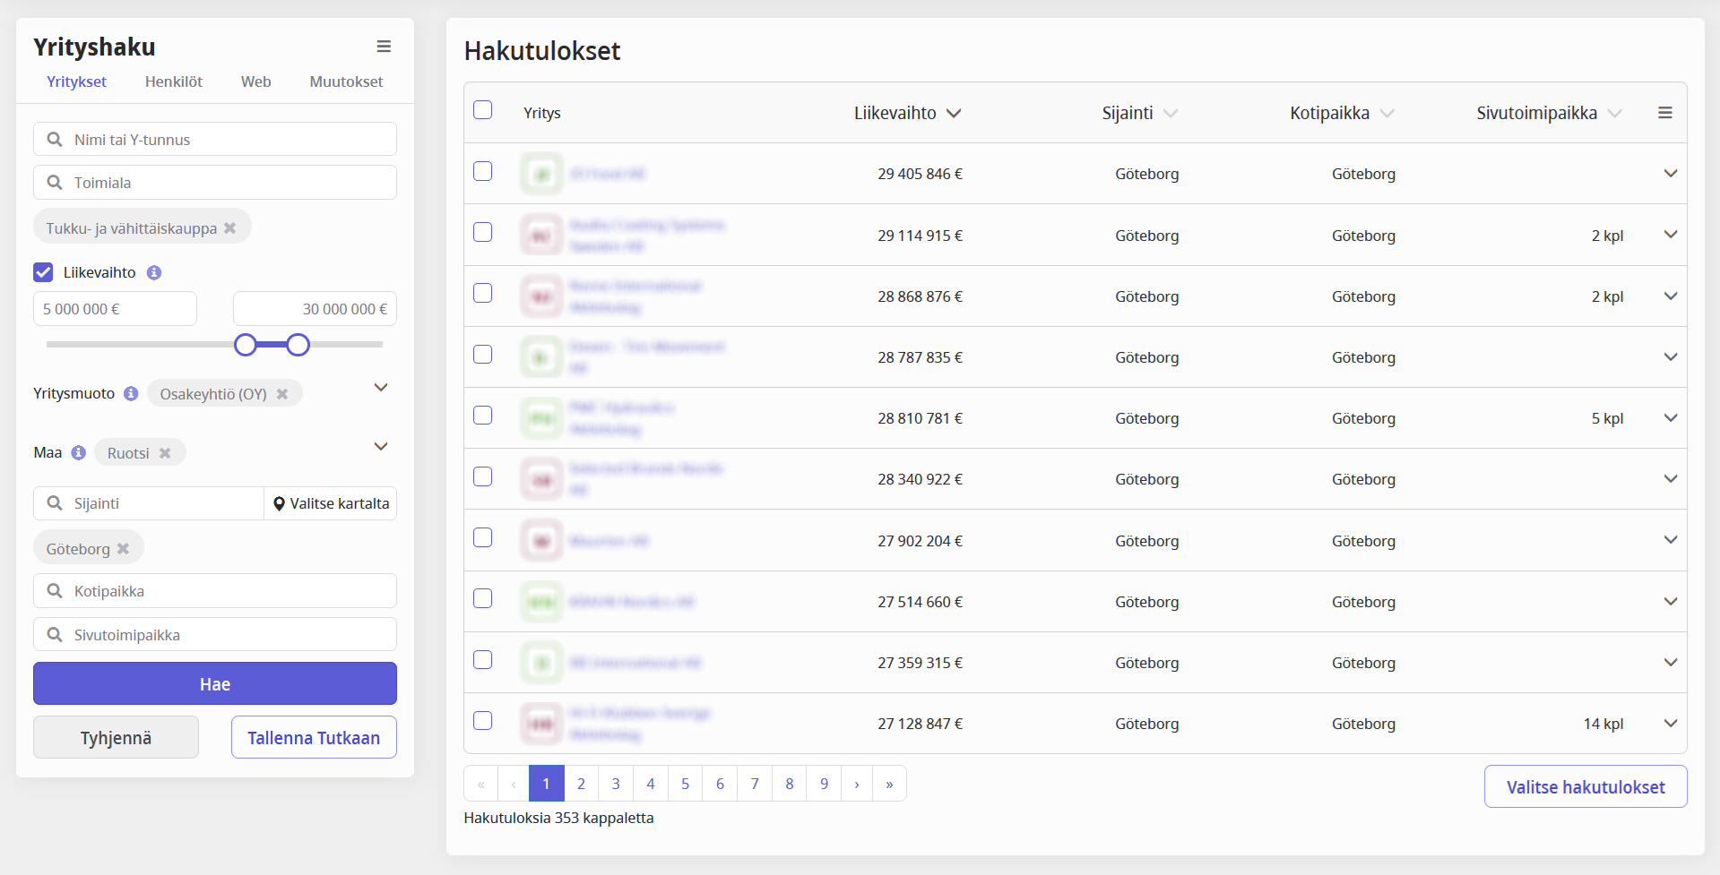The width and height of the screenshot is (1720, 875).
Task: Switch to the Muutokset tab
Action: pyautogui.click(x=346, y=81)
